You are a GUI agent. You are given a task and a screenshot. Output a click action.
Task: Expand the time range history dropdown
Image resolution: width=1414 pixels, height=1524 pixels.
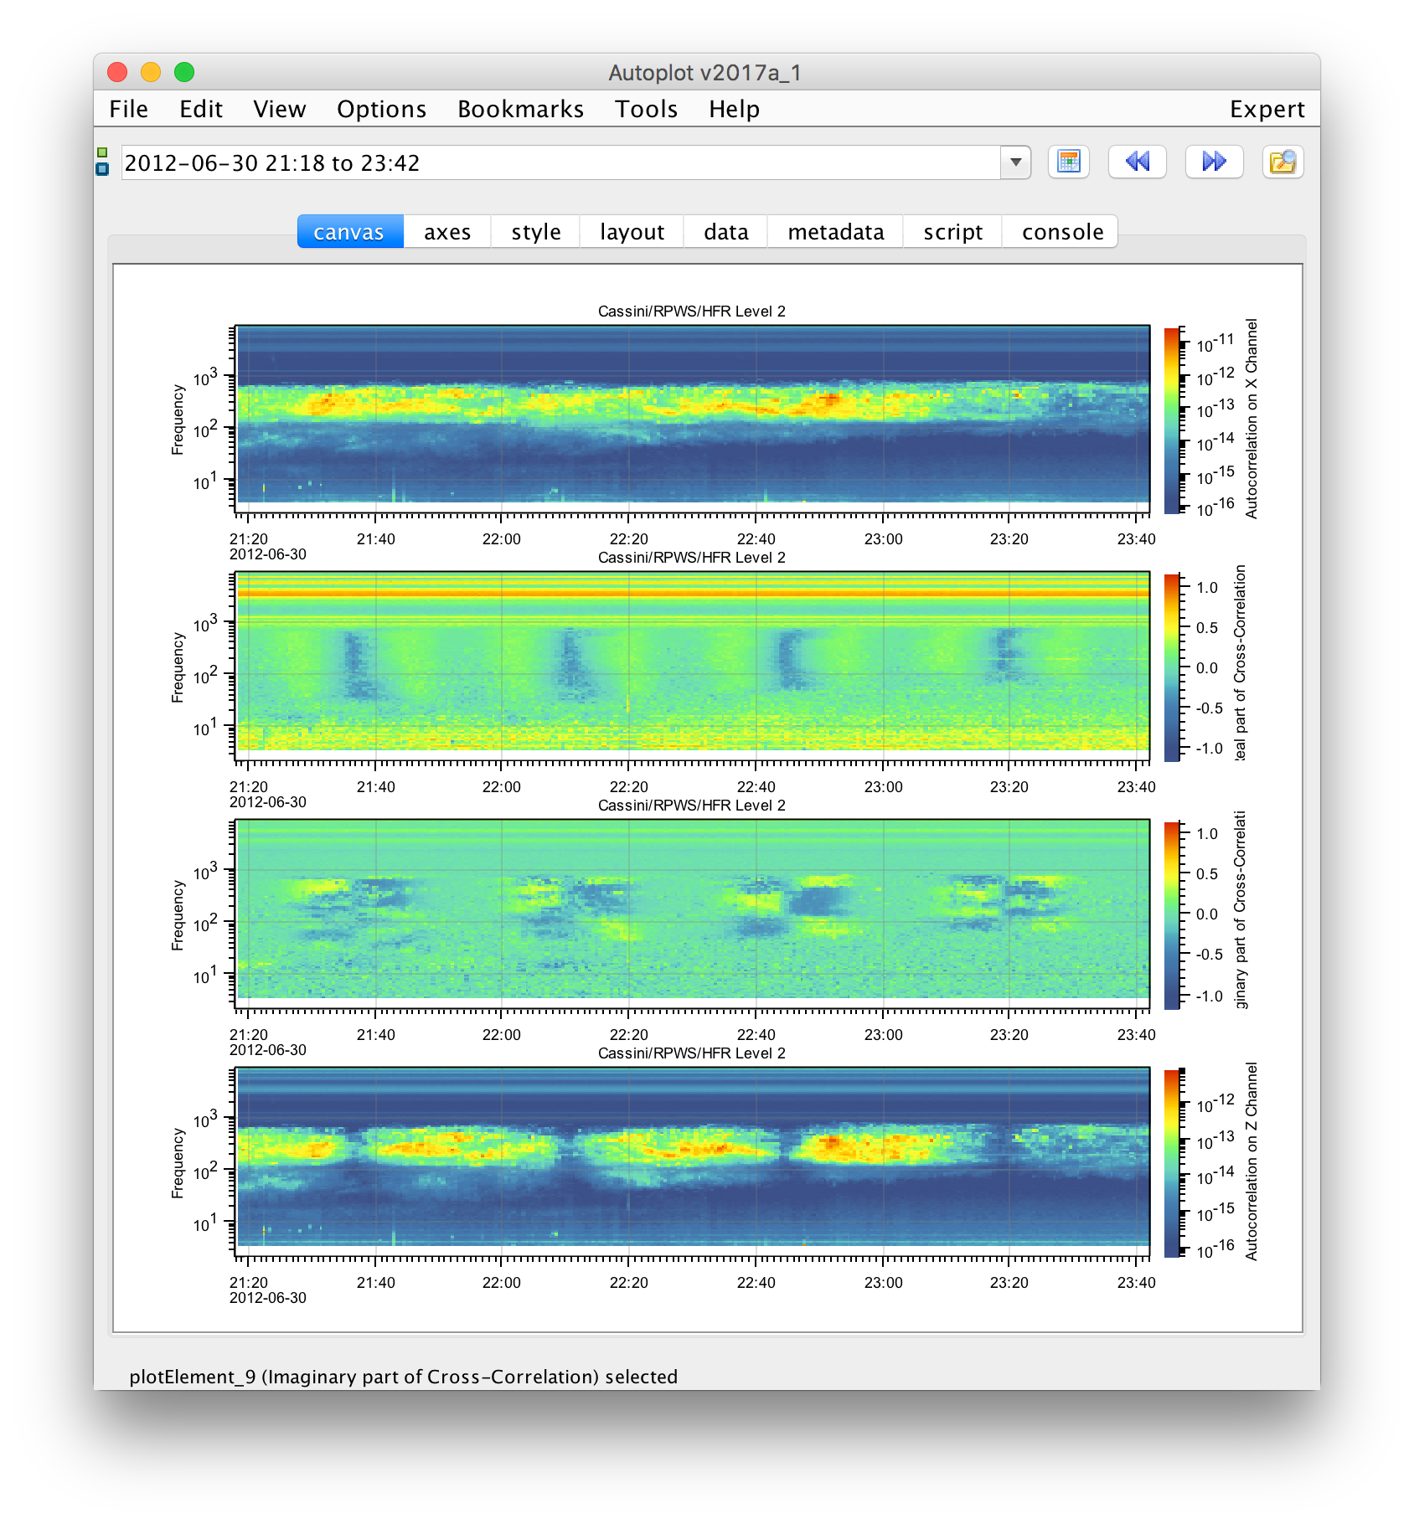(1015, 162)
